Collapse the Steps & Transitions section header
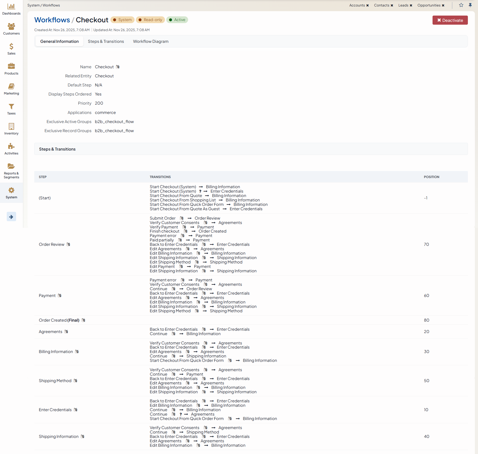Screen dimensions: 478x454 click(57, 149)
